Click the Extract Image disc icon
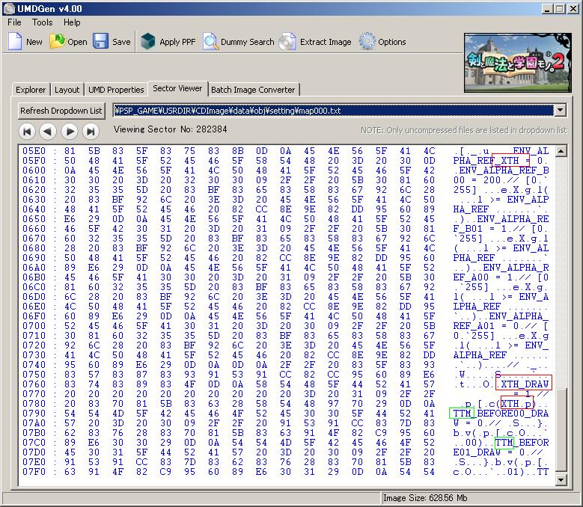 click(x=288, y=42)
